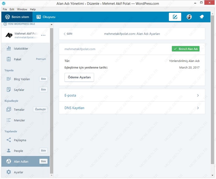Open Menüler in the sidebar
Viewport: 216px width, 179px height.
point(26,120)
